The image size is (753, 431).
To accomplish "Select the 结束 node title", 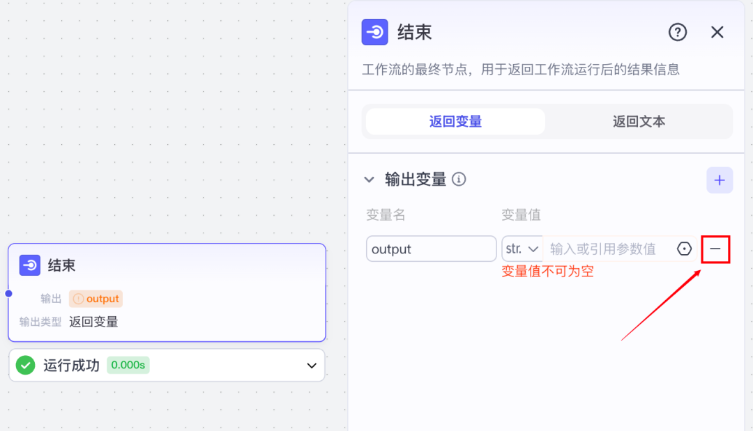I will [61, 265].
